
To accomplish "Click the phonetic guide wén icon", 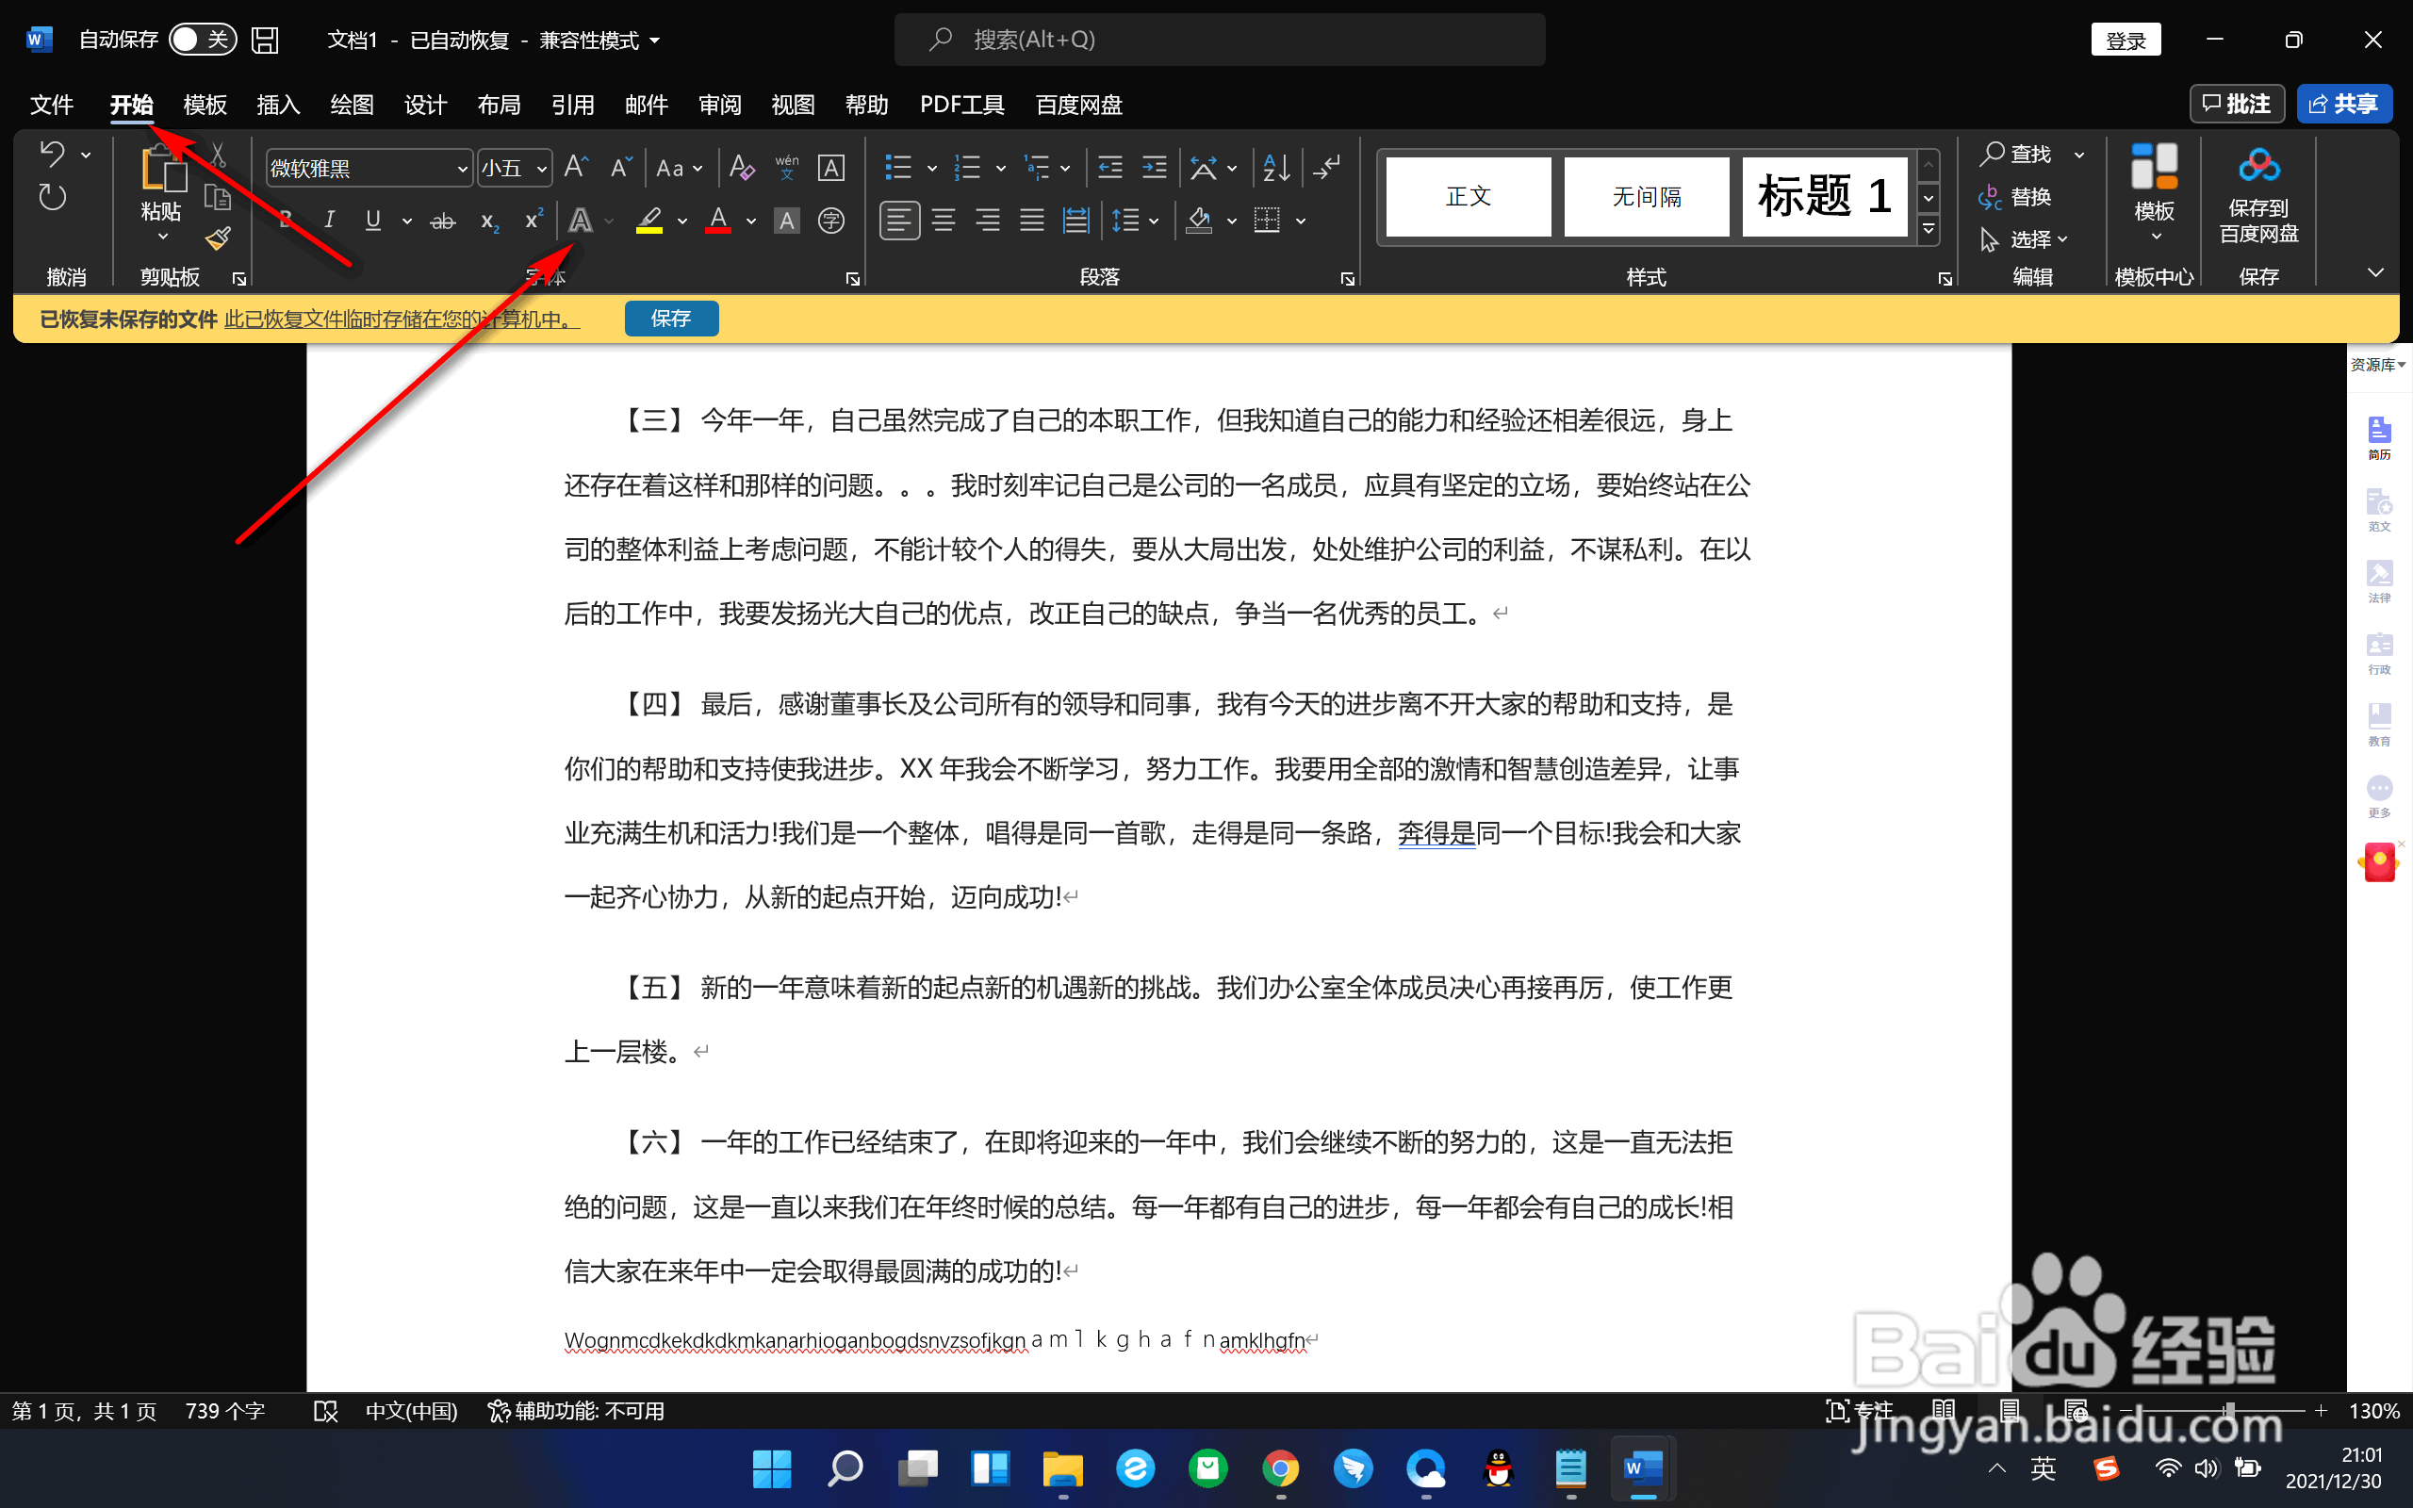I will pyautogui.click(x=787, y=168).
